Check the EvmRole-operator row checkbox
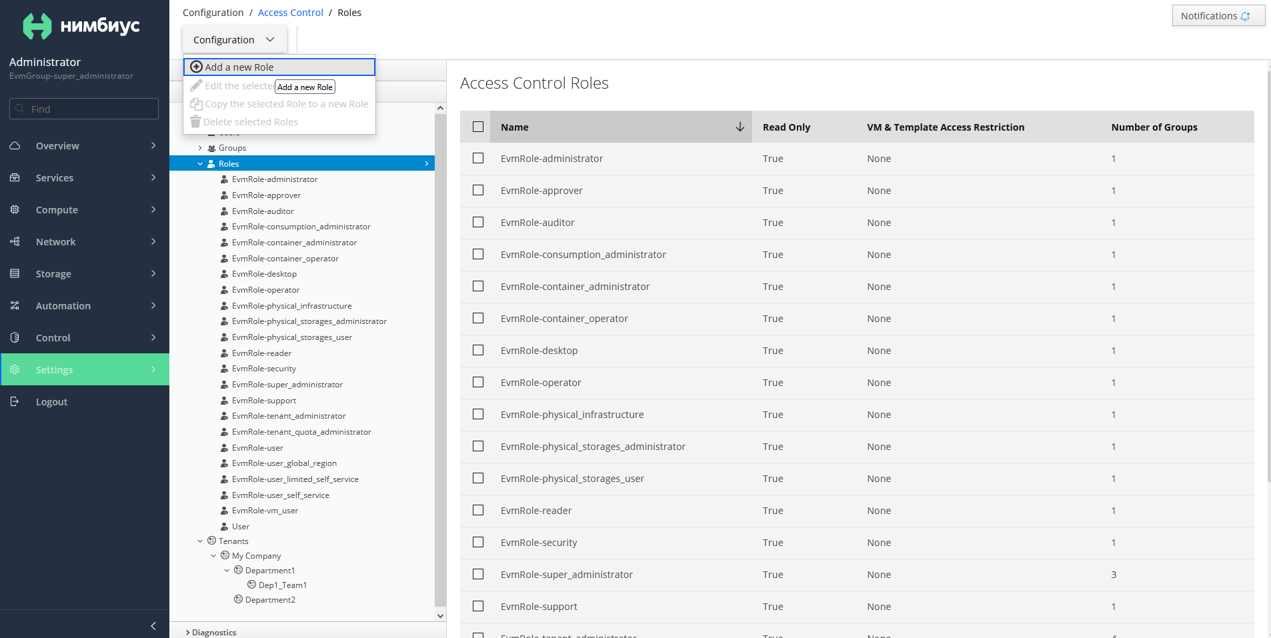Screen dimensions: 1271x638 [478, 382]
